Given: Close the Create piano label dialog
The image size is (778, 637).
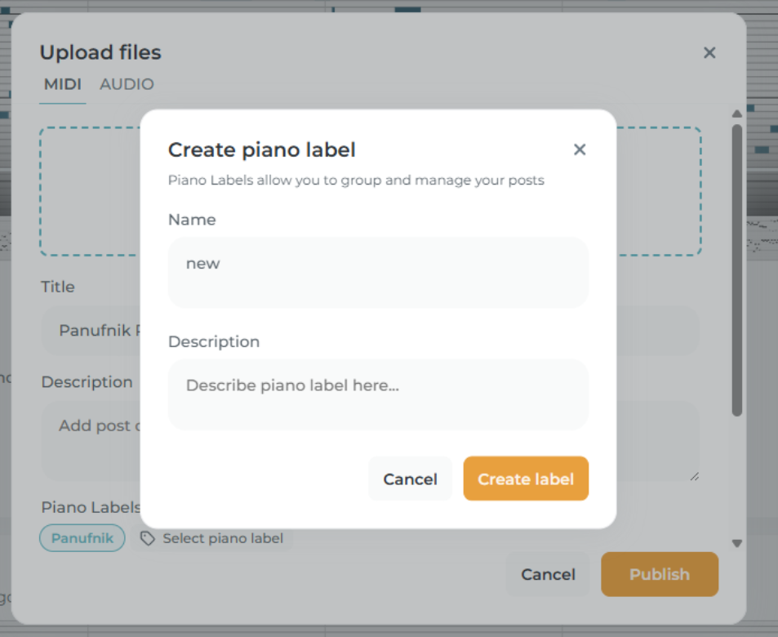Looking at the screenshot, I should (x=580, y=149).
